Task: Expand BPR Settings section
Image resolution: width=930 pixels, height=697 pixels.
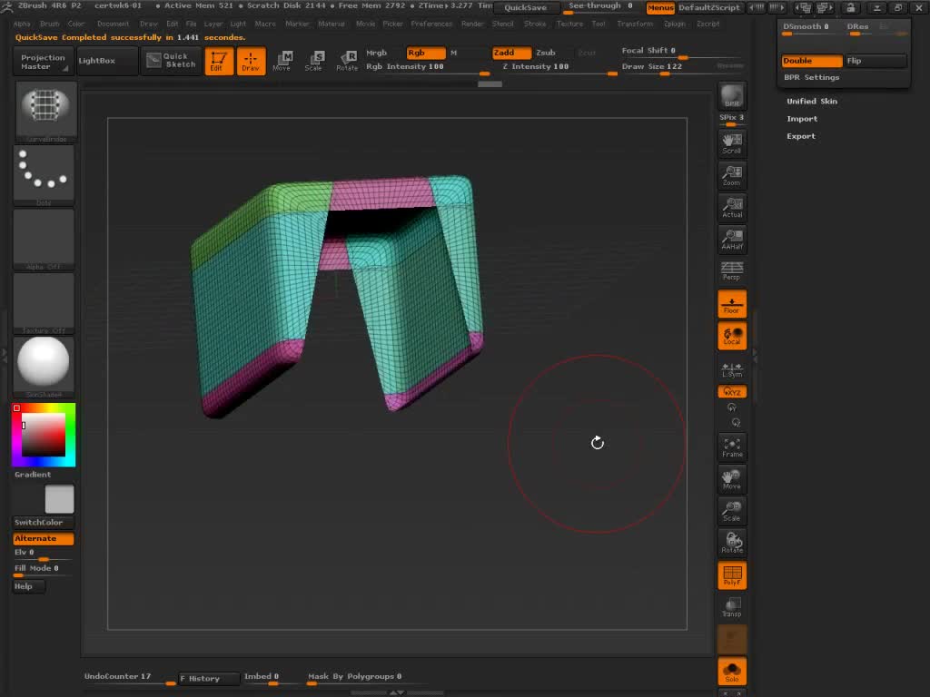Action: (811, 77)
